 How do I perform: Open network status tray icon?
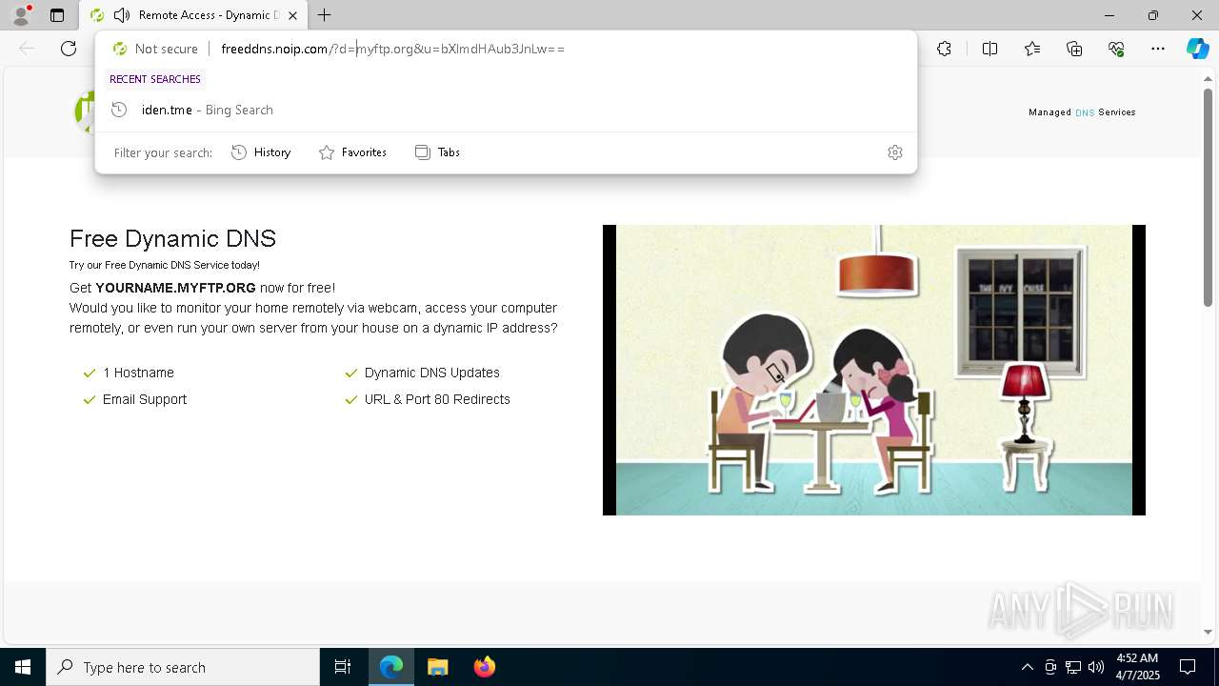click(x=1073, y=667)
